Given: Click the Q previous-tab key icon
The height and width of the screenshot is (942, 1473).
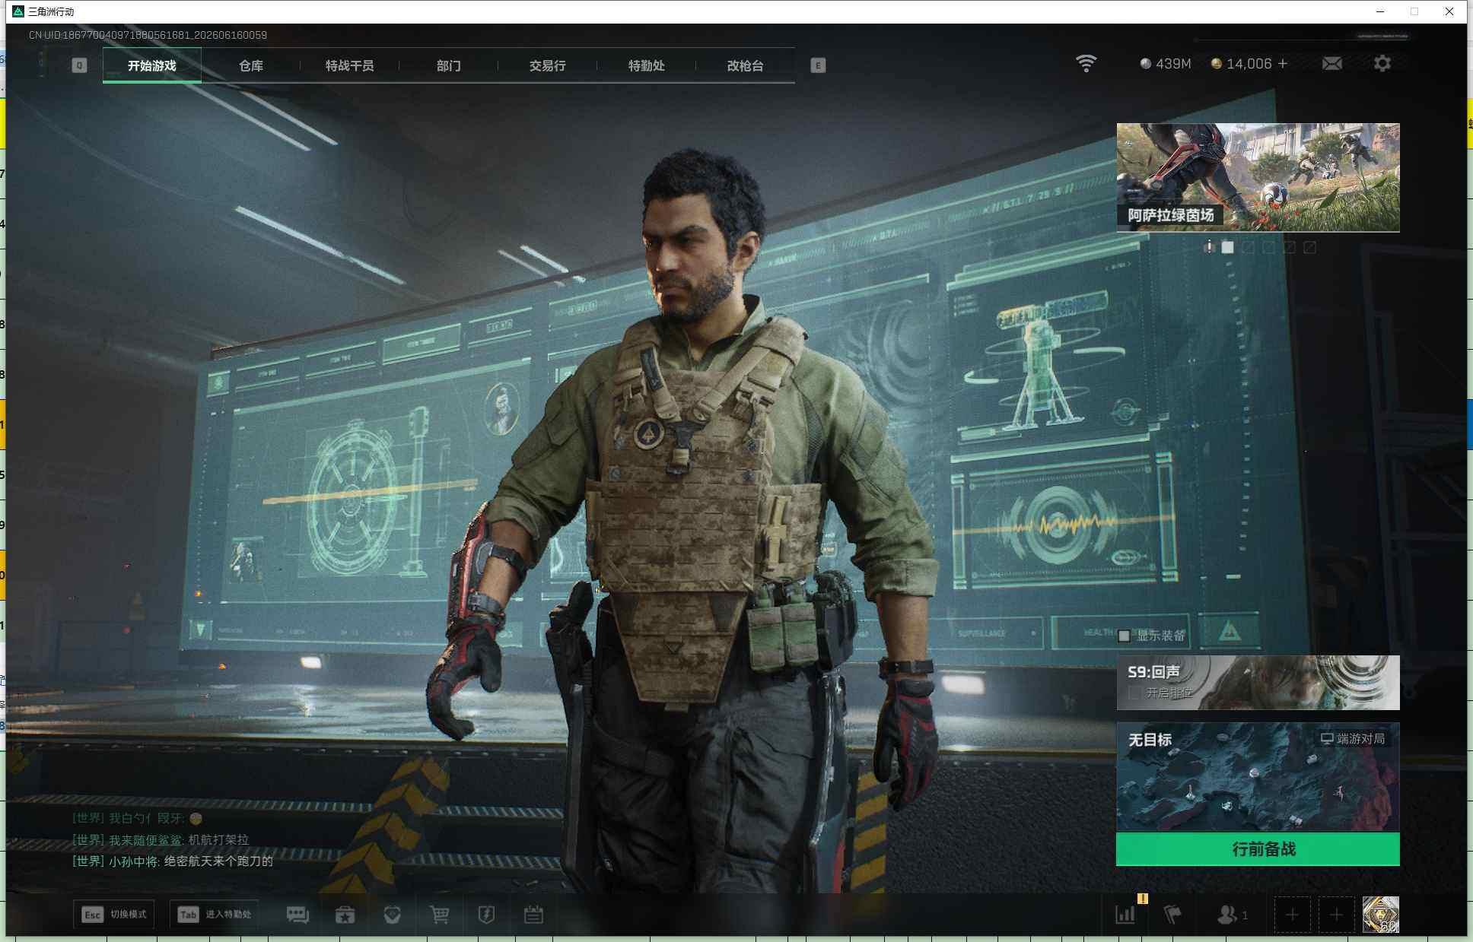Looking at the screenshot, I should 79,65.
